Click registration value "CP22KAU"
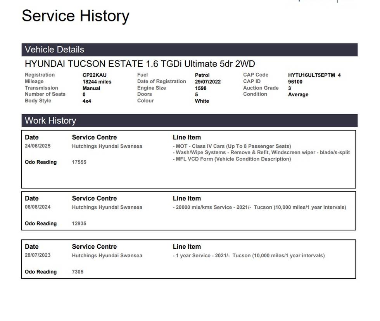380x321 pixels. [95, 75]
